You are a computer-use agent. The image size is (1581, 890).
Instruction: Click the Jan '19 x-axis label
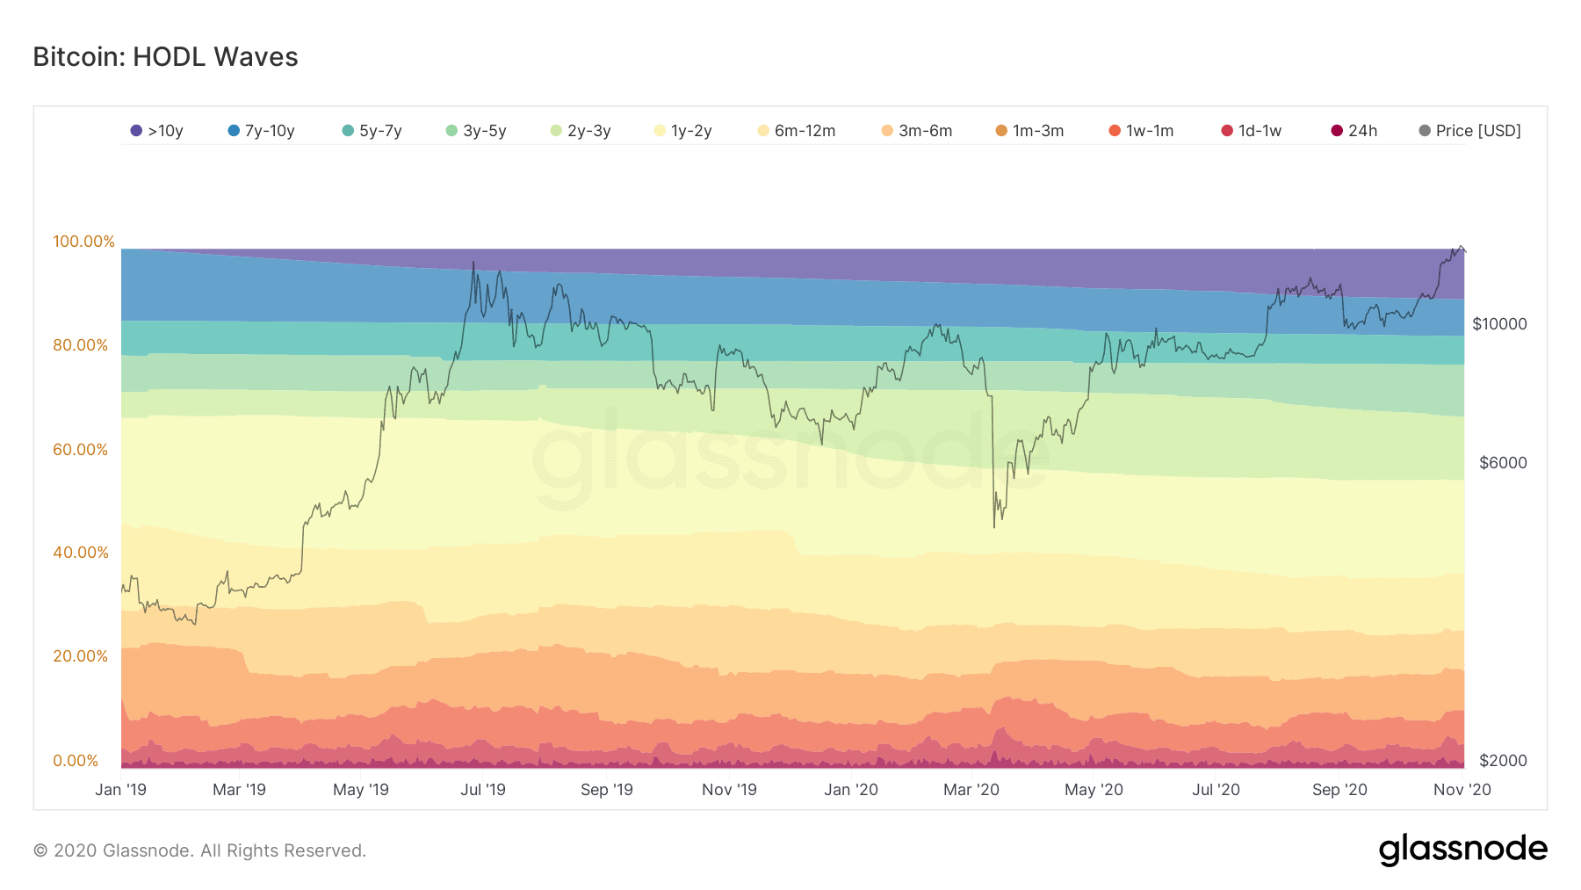pyautogui.click(x=120, y=790)
